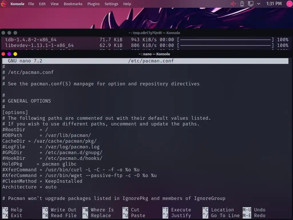This screenshot has width=293, height=220.
Task: Expand hidden system tray icons arrow
Action: pos(259,4)
